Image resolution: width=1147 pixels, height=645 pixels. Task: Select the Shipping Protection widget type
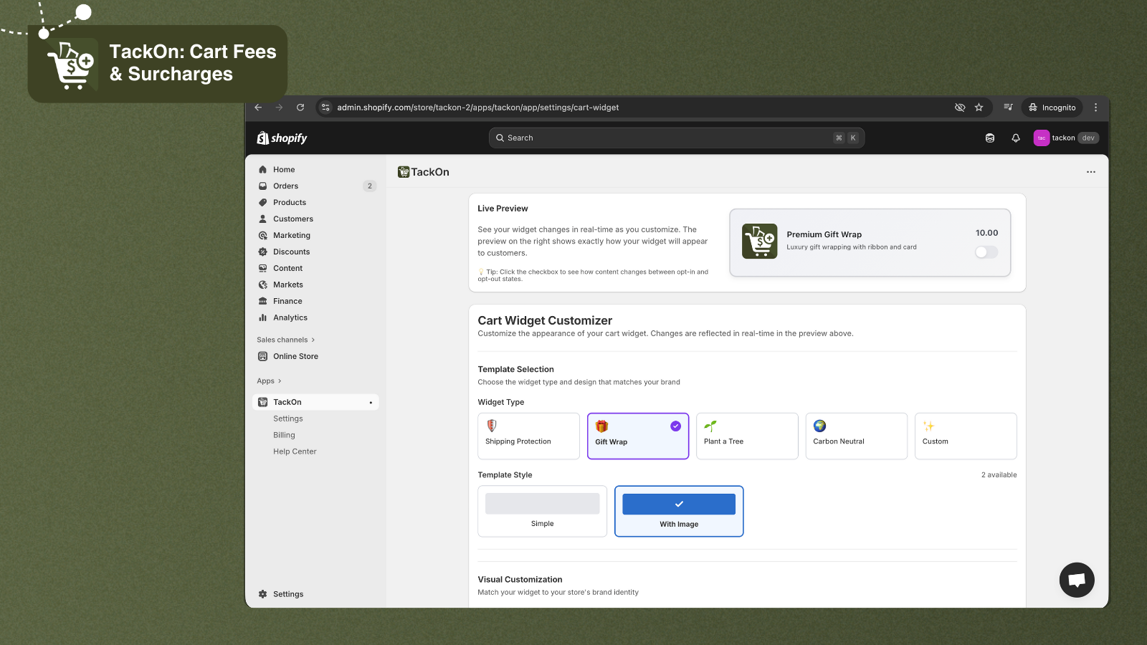click(528, 436)
